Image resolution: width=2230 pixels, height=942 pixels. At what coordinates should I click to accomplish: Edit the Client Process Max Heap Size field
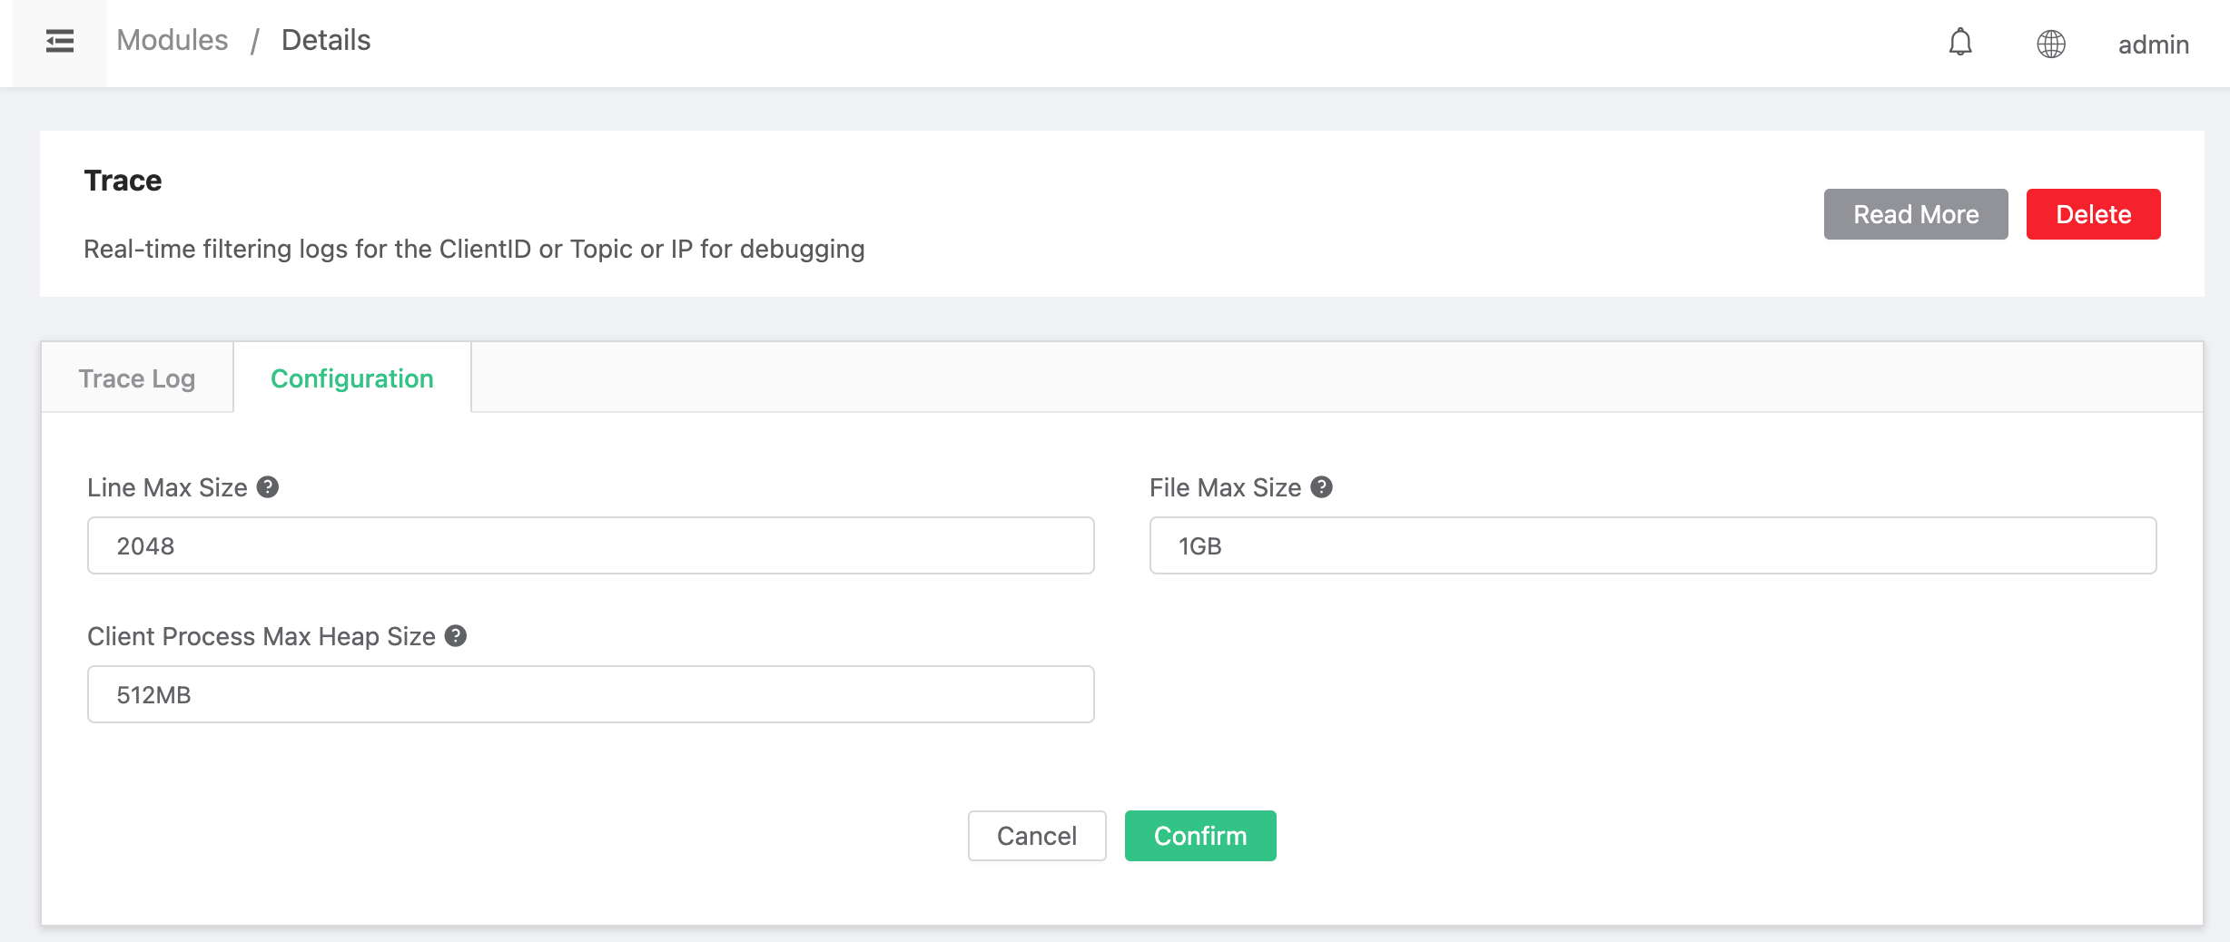tap(590, 694)
